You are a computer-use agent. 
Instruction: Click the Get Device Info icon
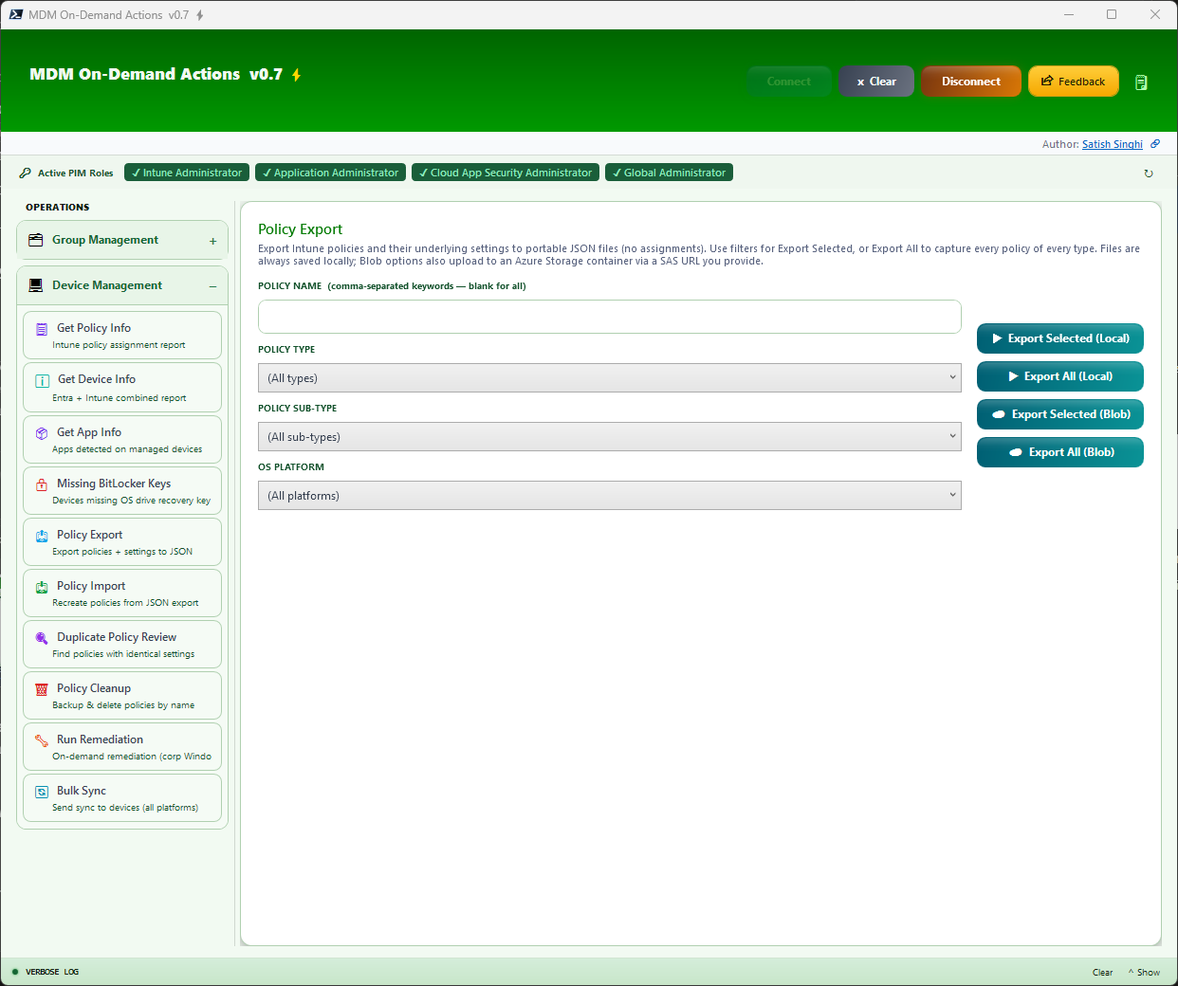[42, 380]
